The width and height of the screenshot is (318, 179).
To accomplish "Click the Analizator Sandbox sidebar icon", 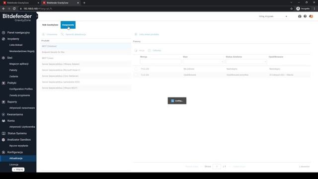I will 3,140.
